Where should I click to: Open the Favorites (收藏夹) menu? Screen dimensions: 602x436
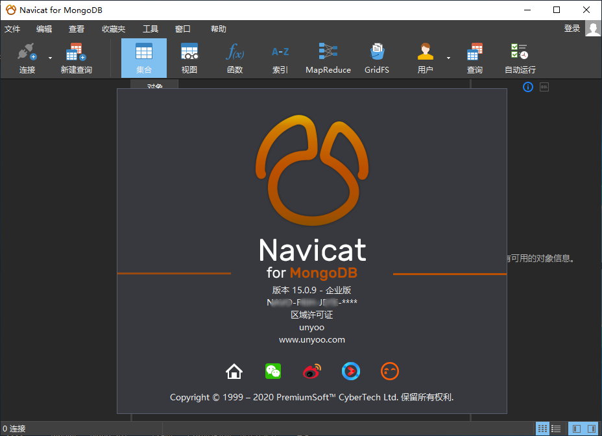(x=114, y=29)
